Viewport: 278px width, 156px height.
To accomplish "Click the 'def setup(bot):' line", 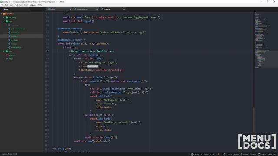I will (62, 149).
